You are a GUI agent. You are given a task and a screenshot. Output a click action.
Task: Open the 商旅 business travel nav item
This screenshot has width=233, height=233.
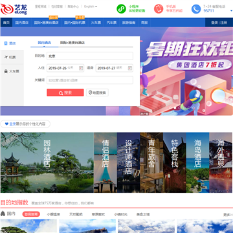[144, 23]
